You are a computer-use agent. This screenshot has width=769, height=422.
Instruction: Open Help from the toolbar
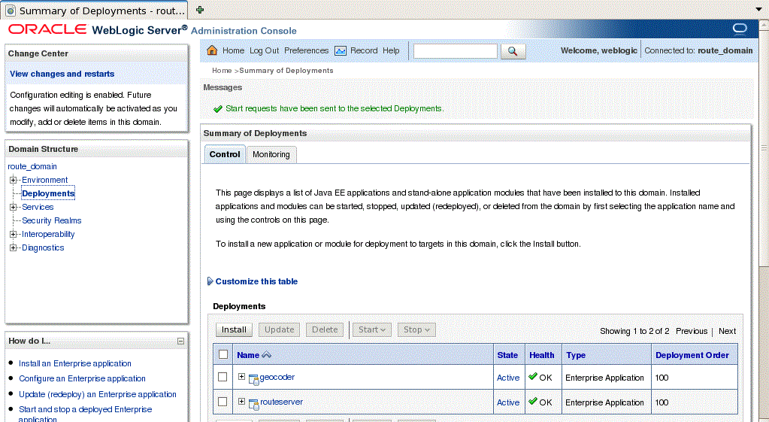[x=391, y=50]
